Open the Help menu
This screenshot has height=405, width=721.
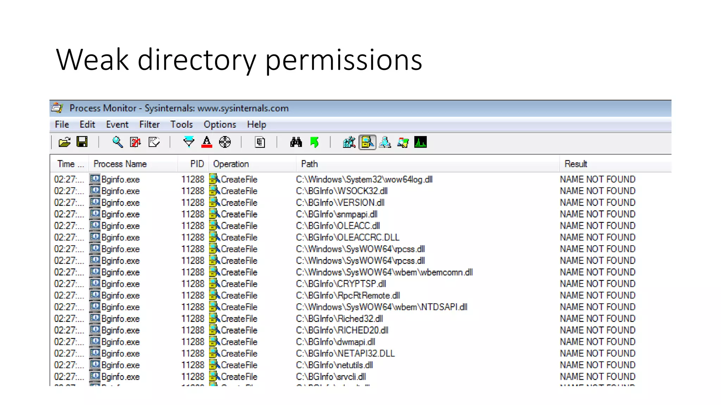pos(257,124)
